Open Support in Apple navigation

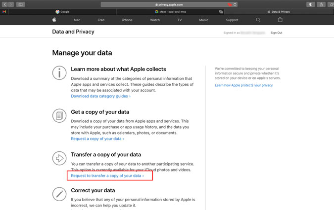pyautogui.click(x=232, y=20)
